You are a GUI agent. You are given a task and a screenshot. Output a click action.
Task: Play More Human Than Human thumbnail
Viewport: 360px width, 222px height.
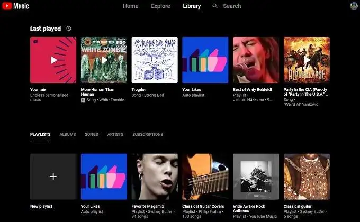click(104, 60)
